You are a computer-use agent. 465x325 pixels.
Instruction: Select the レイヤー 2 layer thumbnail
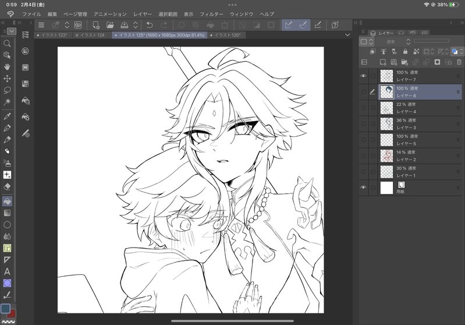coord(386,156)
